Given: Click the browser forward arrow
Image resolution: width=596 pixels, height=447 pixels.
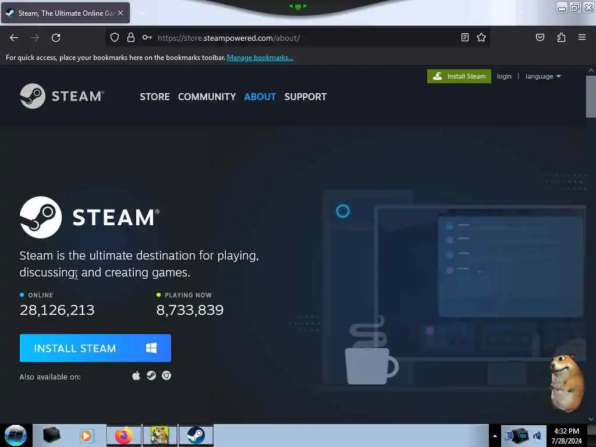Looking at the screenshot, I should pyautogui.click(x=35, y=38).
